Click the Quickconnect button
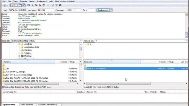189x106 pixels. click(103, 10)
